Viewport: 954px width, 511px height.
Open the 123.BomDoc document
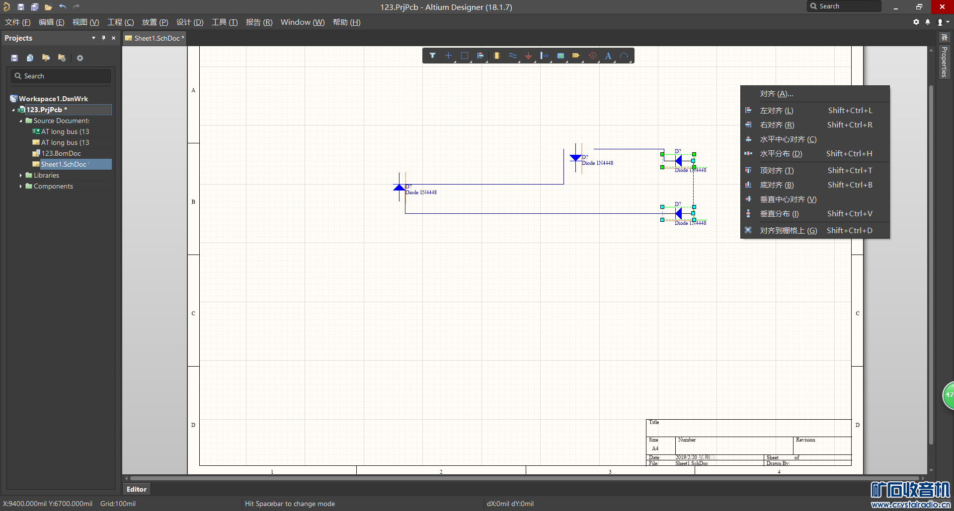(x=61, y=154)
